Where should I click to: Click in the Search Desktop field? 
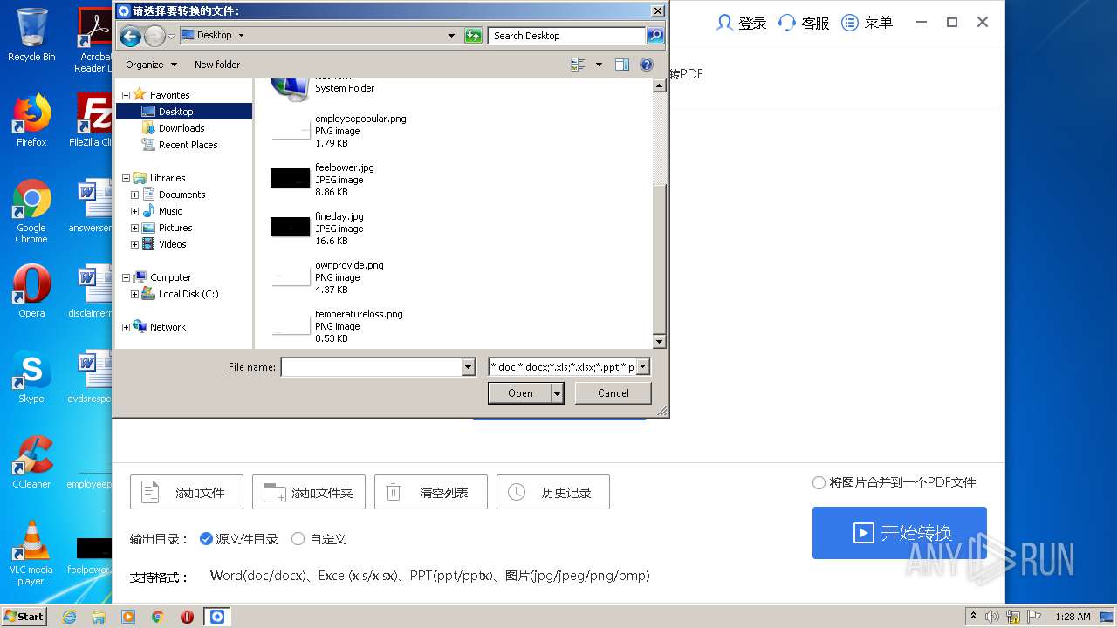pos(567,36)
